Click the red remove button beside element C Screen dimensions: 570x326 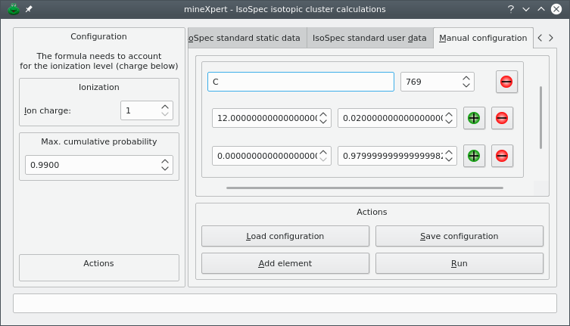[x=506, y=82]
